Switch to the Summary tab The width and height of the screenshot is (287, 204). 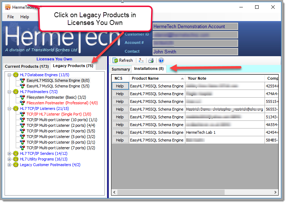click(x=121, y=69)
